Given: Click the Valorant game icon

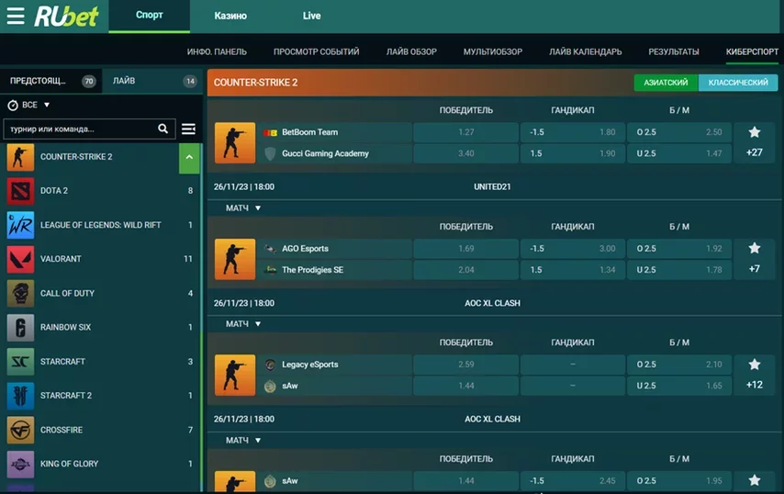Looking at the screenshot, I should pos(20,259).
